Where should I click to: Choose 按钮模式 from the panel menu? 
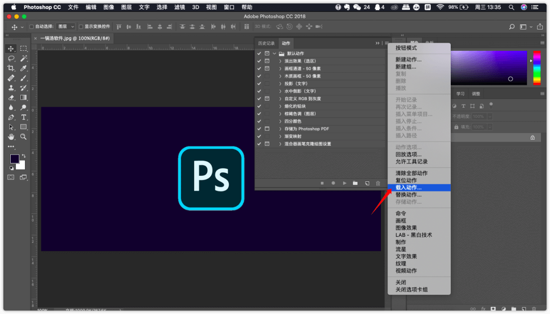(x=419, y=48)
